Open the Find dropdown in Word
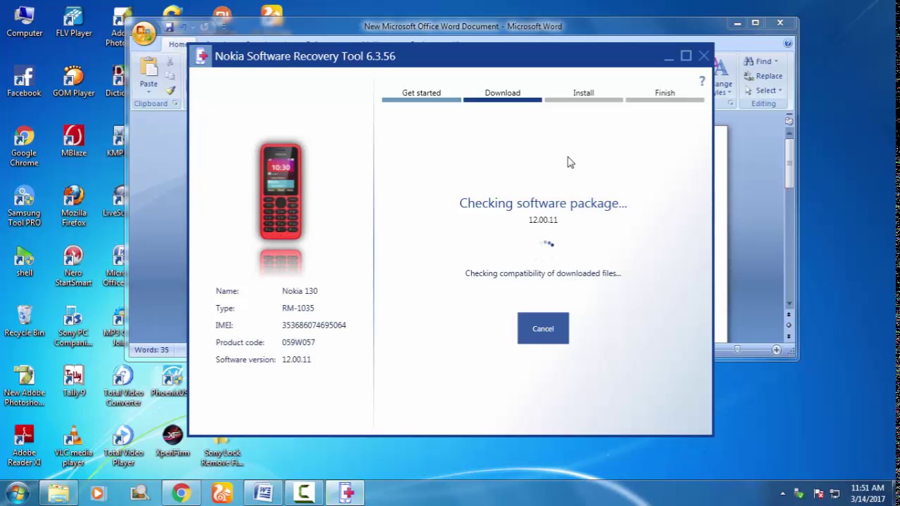 click(761, 61)
